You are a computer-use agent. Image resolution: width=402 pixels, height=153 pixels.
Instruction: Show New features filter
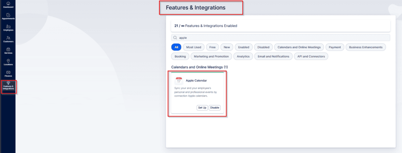(x=227, y=47)
